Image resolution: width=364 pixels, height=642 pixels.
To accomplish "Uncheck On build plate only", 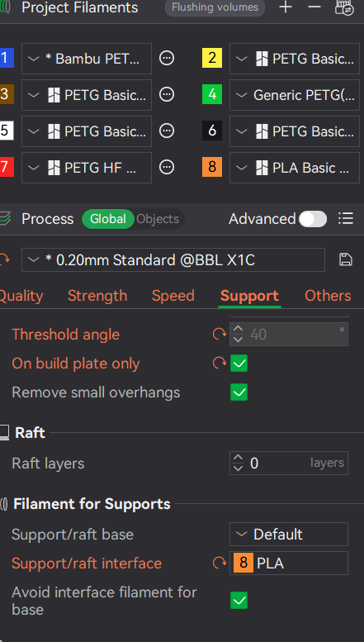I will [239, 364].
